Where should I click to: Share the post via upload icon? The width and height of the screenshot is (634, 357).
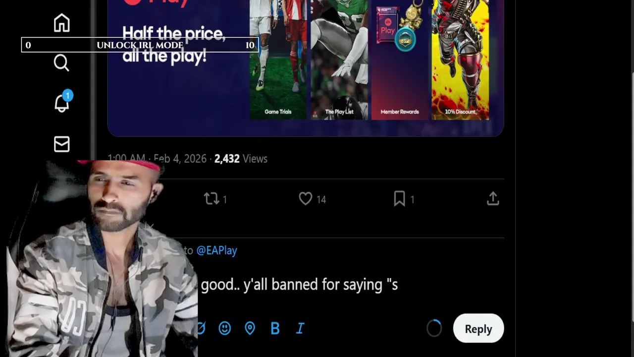pyautogui.click(x=493, y=199)
